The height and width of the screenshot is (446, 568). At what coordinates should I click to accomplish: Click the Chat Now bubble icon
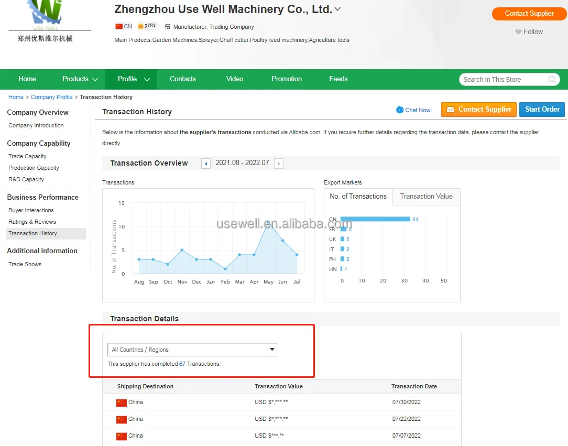(400, 110)
